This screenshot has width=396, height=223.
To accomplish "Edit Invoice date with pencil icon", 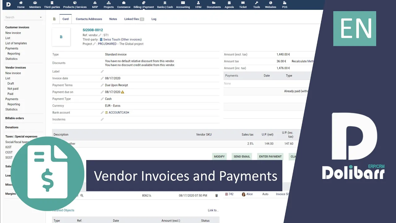I will (102, 78).
